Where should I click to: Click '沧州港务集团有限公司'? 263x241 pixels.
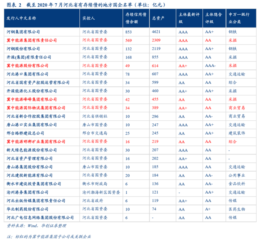click(x=27, y=192)
